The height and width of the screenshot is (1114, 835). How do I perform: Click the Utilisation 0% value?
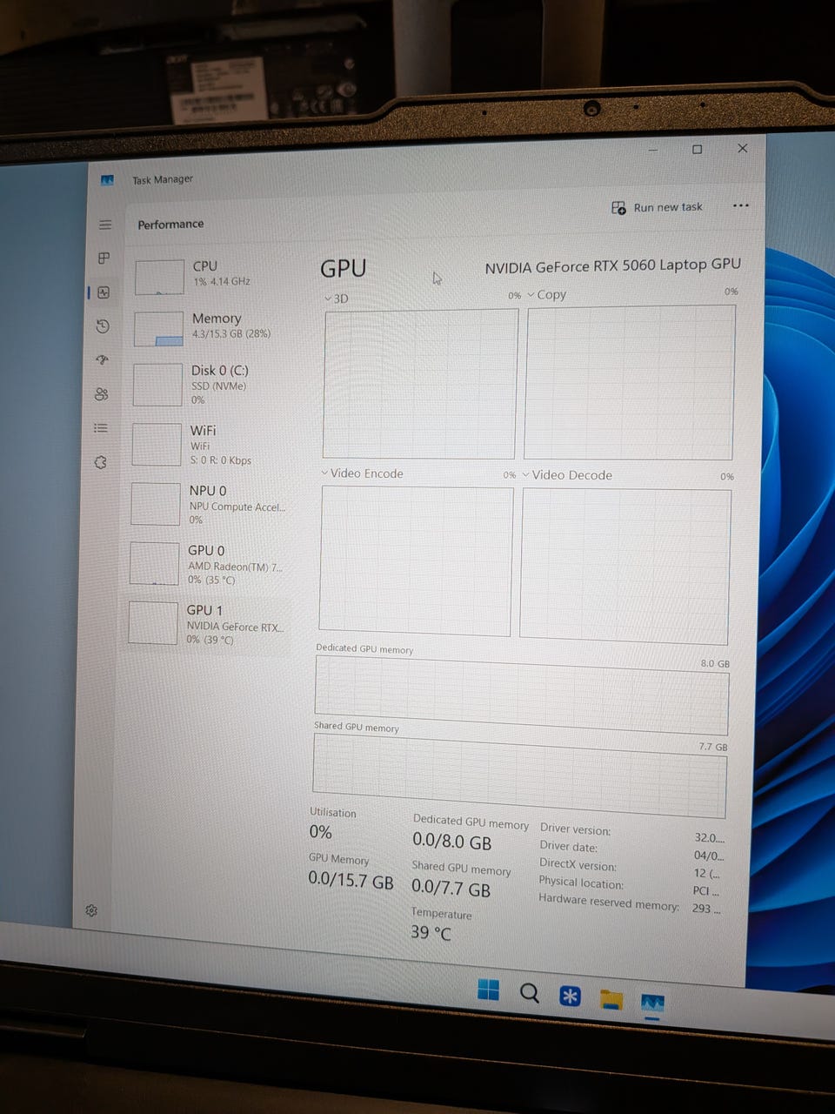click(x=320, y=832)
